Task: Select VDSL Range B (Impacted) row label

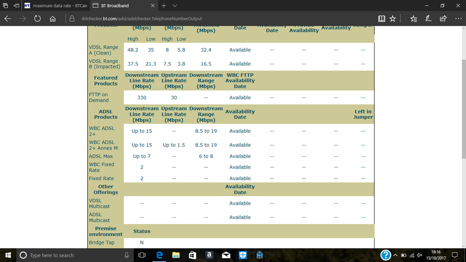Action: tap(104, 64)
